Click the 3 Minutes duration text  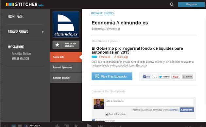point(104,57)
